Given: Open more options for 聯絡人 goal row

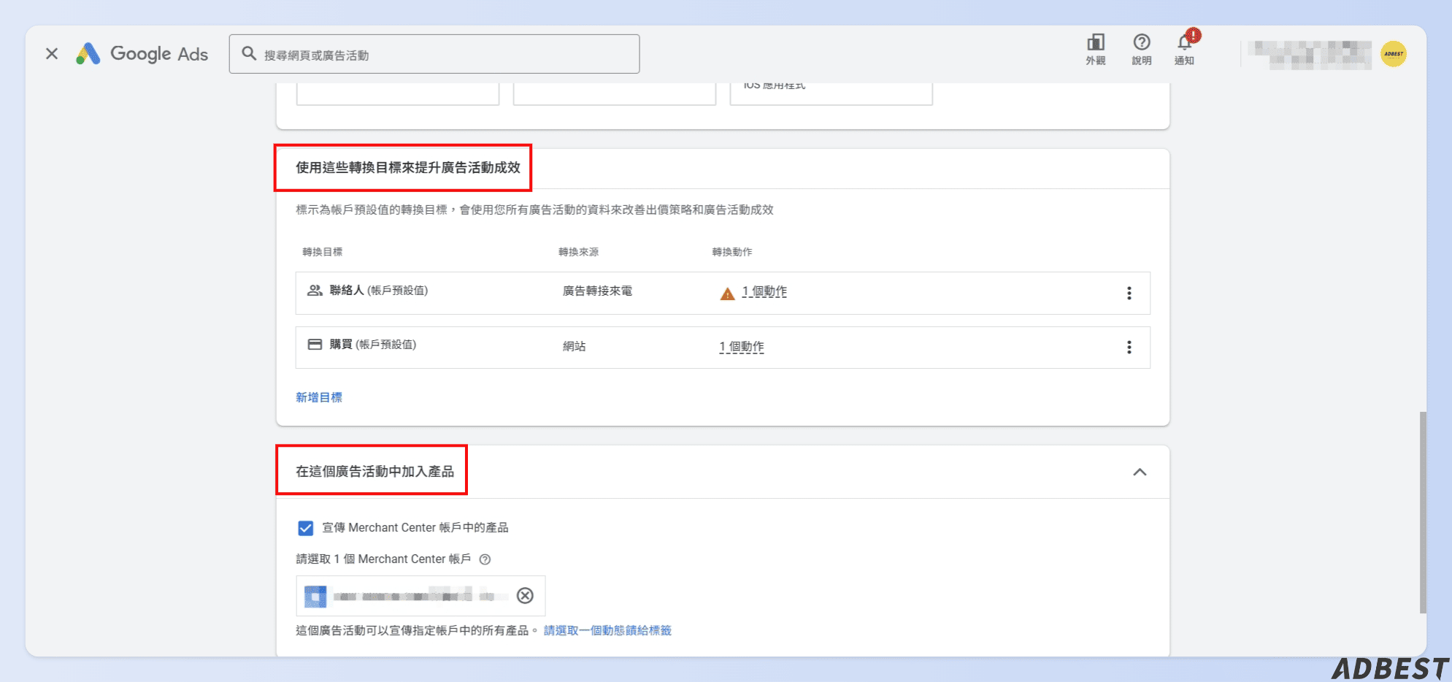Looking at the screenshot, I should (1129, 293).
